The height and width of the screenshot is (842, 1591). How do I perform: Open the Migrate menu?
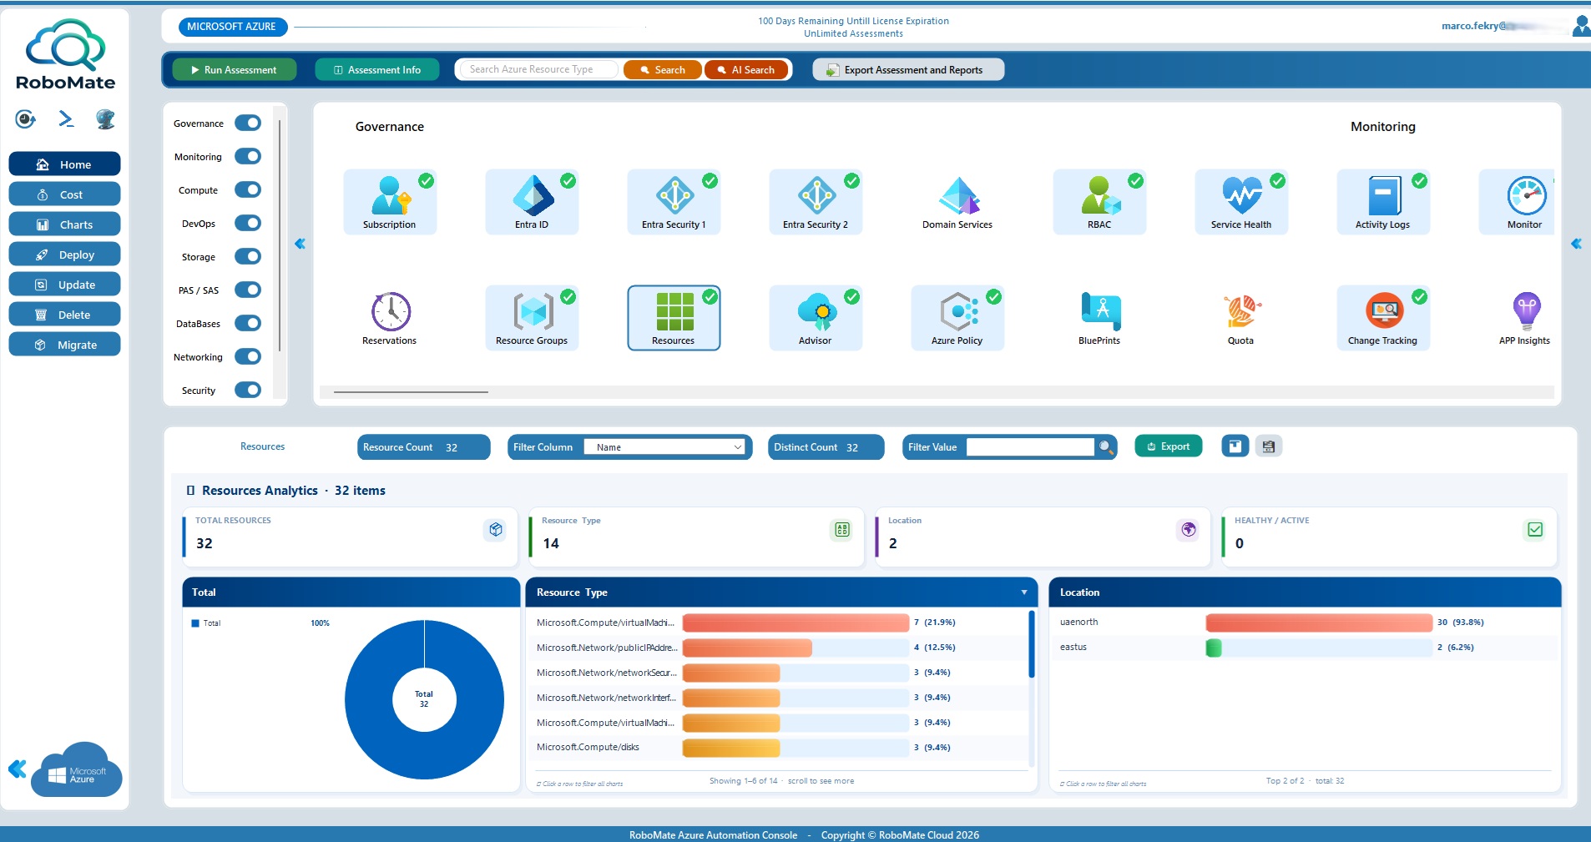[x=64, y=345]
